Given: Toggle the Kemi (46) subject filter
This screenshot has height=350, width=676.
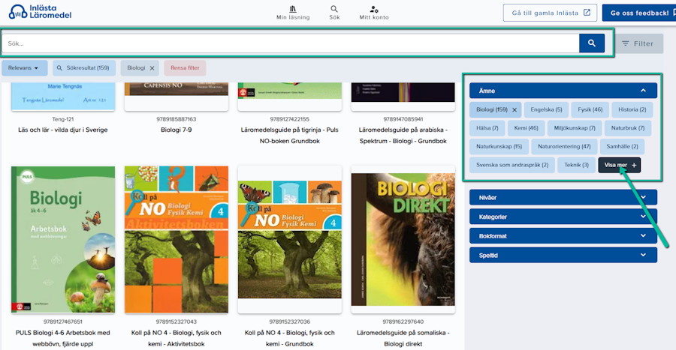Looking at the screenshot, I should (526, 128).
